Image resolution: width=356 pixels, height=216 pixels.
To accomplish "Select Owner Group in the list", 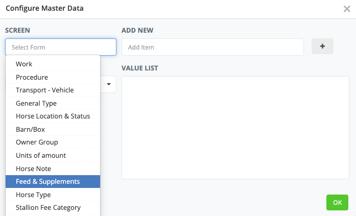I will tap(37, 142).
